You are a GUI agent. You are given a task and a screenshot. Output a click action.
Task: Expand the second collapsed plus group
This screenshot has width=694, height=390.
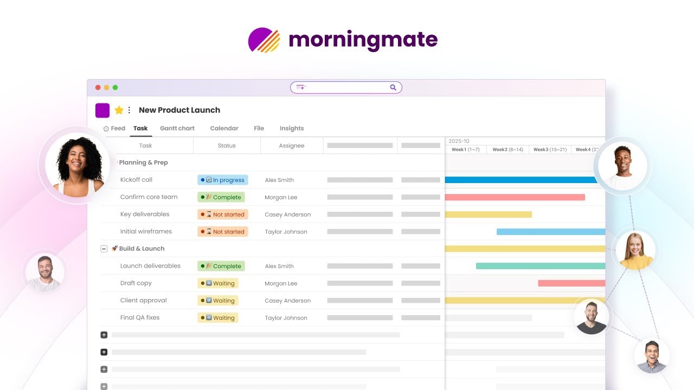click(x=104, y=352)
